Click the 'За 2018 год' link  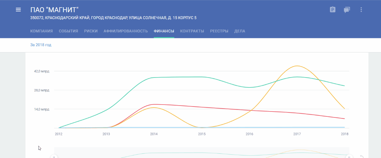(41, 45)
